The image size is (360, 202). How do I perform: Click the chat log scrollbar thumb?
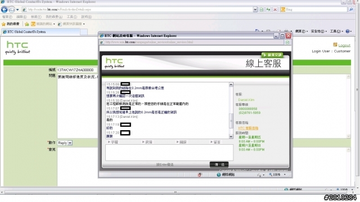pos(231,121)
